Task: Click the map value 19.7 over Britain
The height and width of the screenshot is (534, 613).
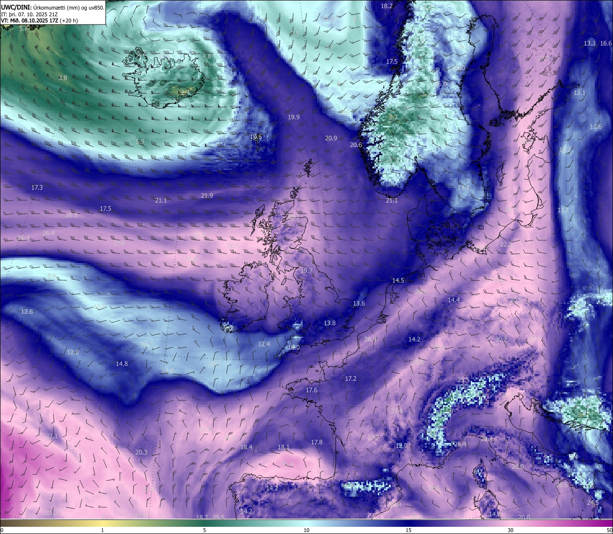Action: point(306,271)
